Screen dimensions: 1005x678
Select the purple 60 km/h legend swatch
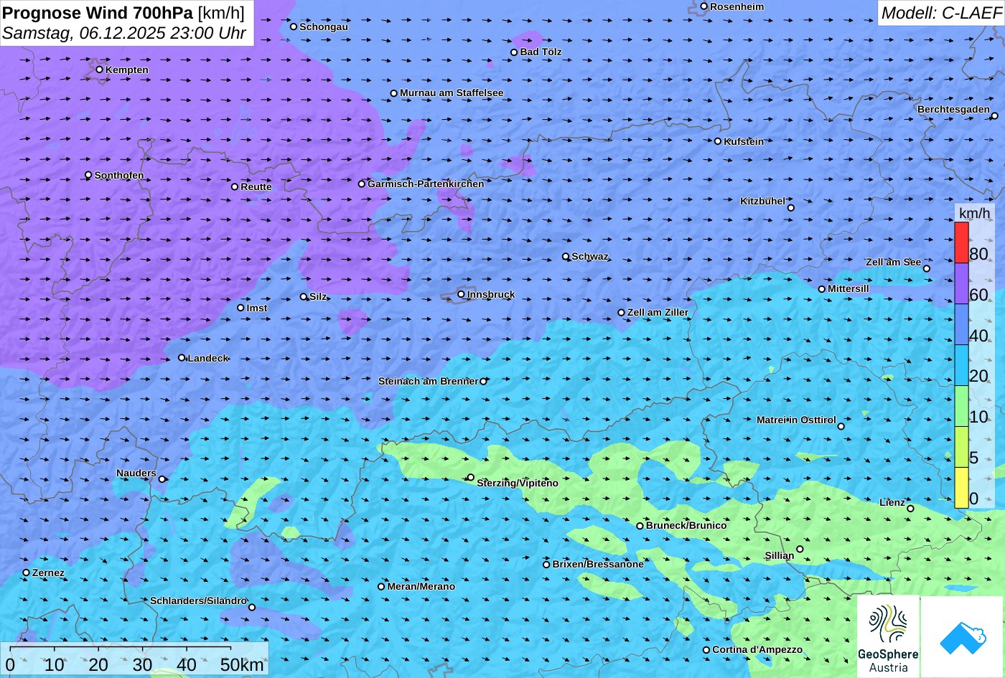coord(961,284)
